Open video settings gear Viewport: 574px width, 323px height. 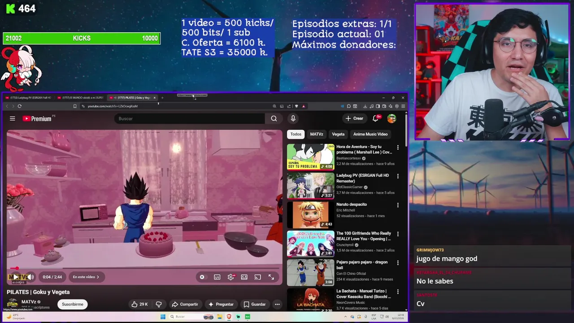230,277
